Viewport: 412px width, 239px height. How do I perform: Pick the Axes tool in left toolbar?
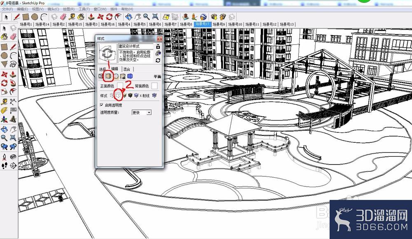click(4, 120)
